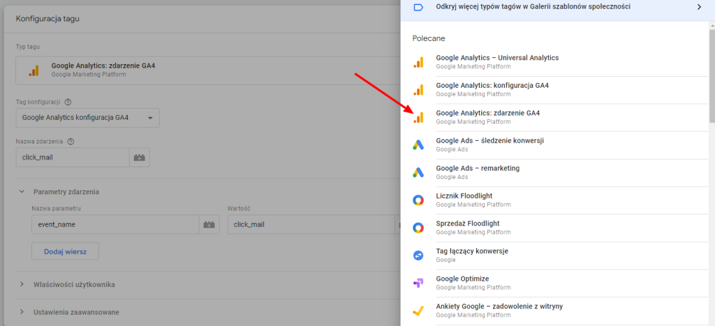Viewport: 715px width, 326px height.
Task: Click the Google Ads śledzenie konwersji icon
Action: 419,145
